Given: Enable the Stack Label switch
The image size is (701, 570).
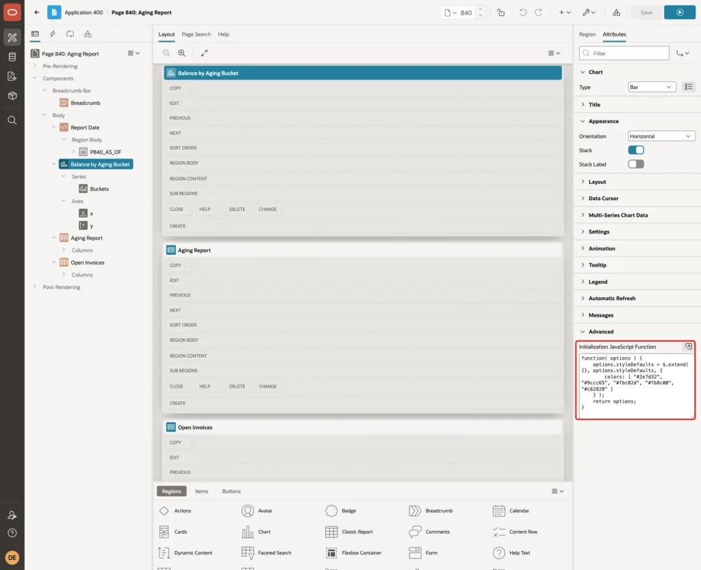Looking at the screenshot, I should 636,164.
